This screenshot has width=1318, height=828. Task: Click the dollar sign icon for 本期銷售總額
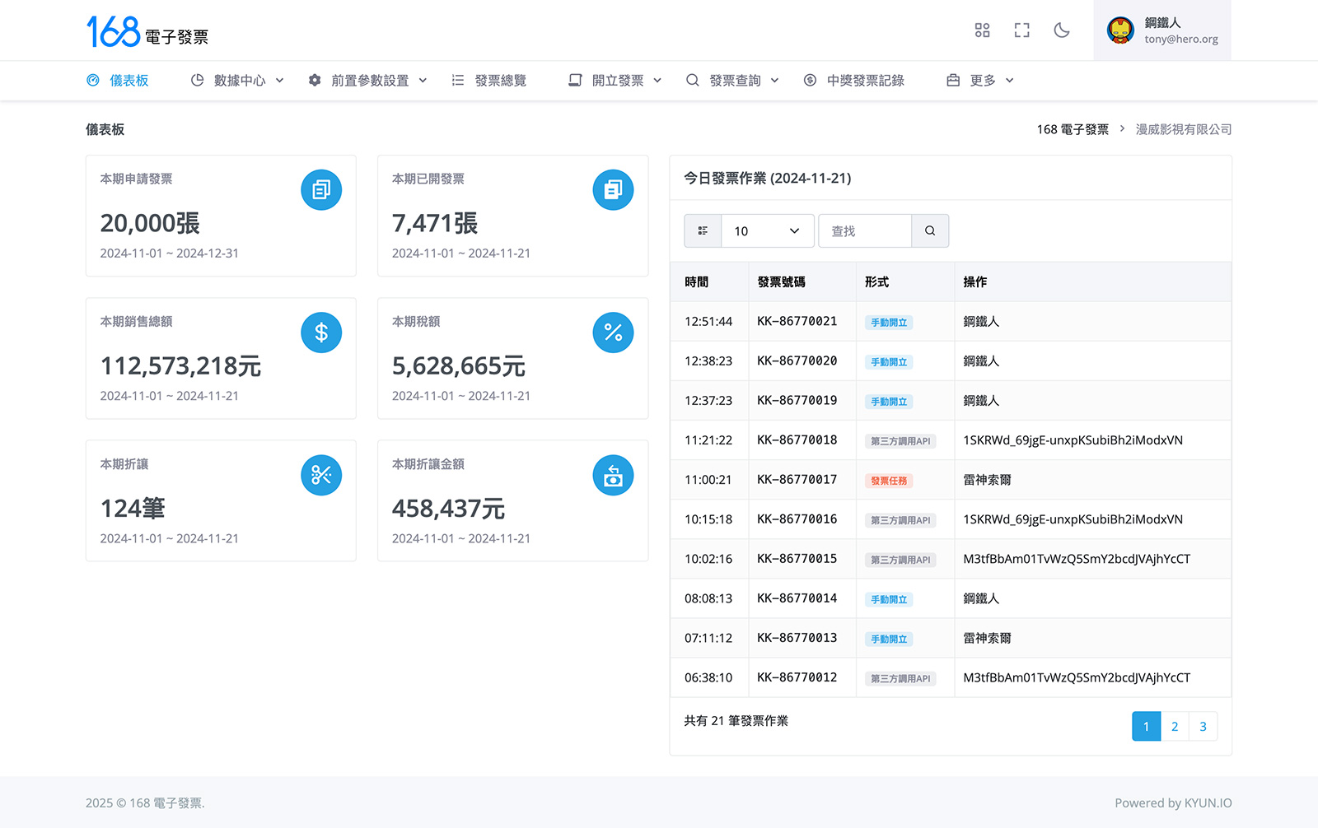pyautogui.click(x=321, y=333)
